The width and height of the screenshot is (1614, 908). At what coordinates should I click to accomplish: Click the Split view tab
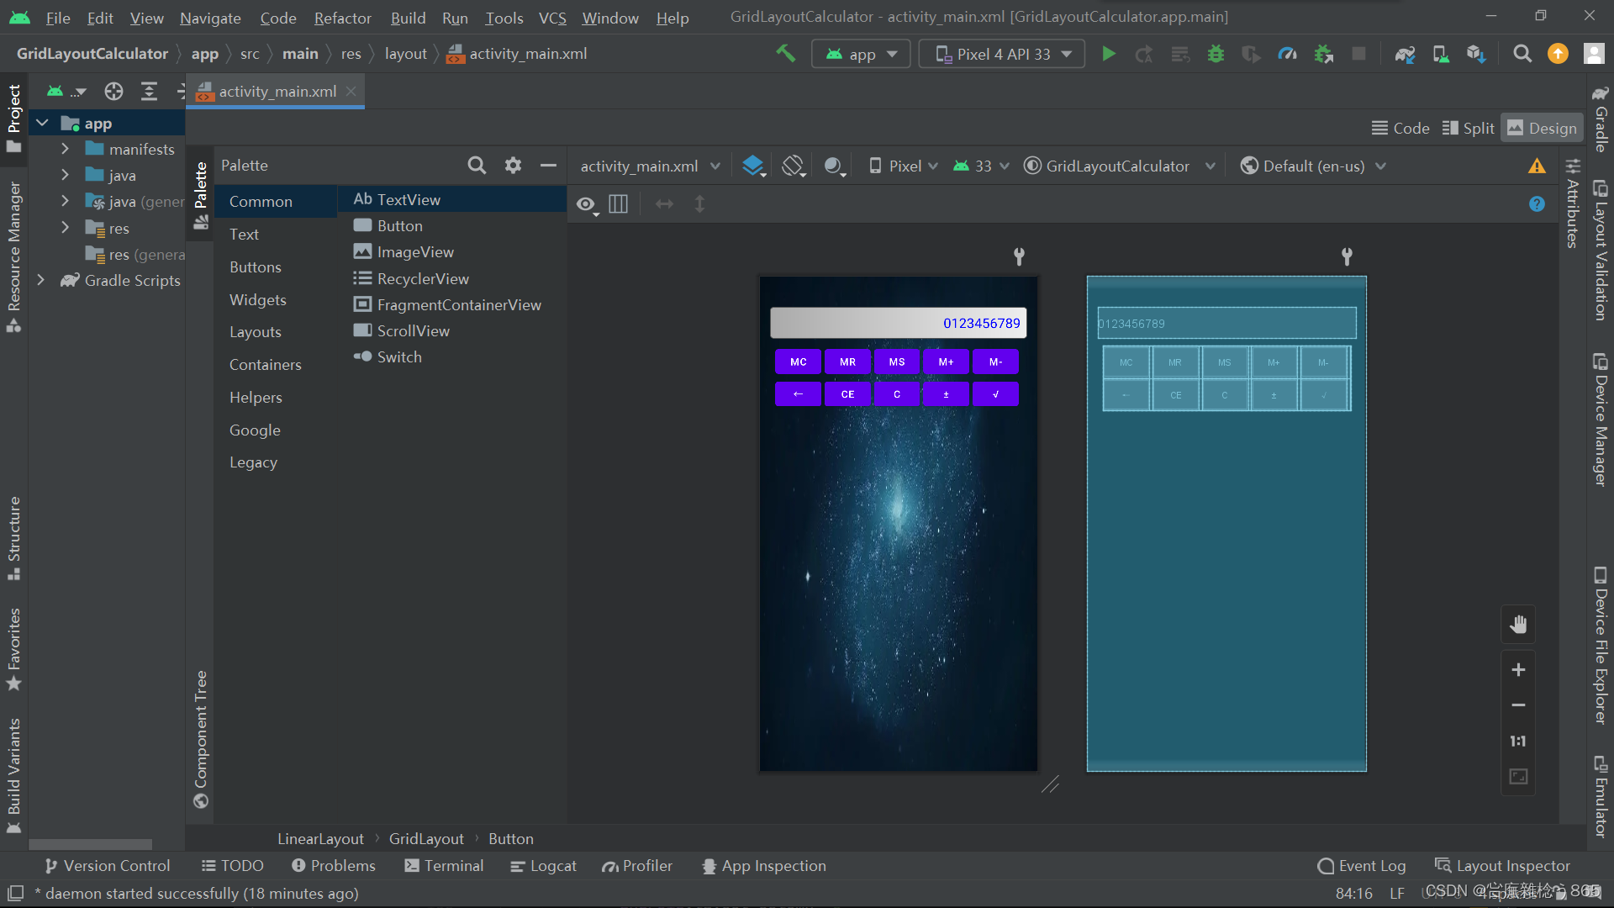[x=1469, y=128]
